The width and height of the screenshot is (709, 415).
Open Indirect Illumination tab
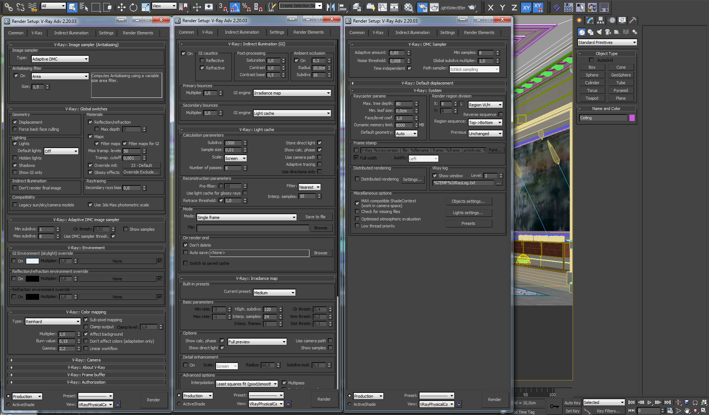click(x=71, y=32)
